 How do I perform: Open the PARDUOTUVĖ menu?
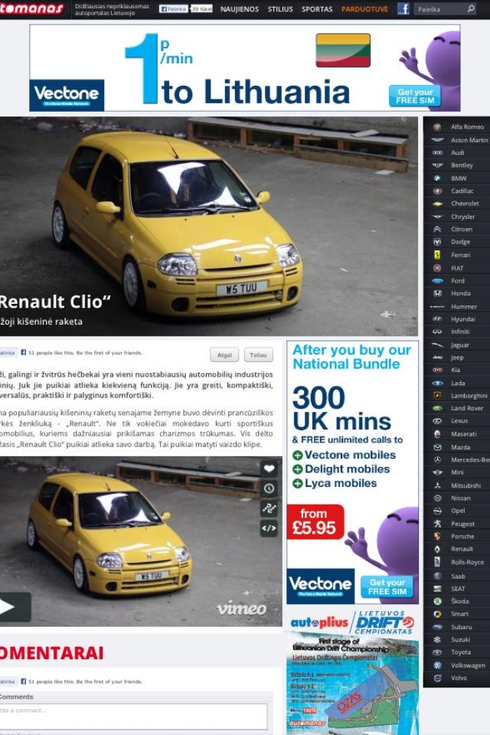click(364, 9)
